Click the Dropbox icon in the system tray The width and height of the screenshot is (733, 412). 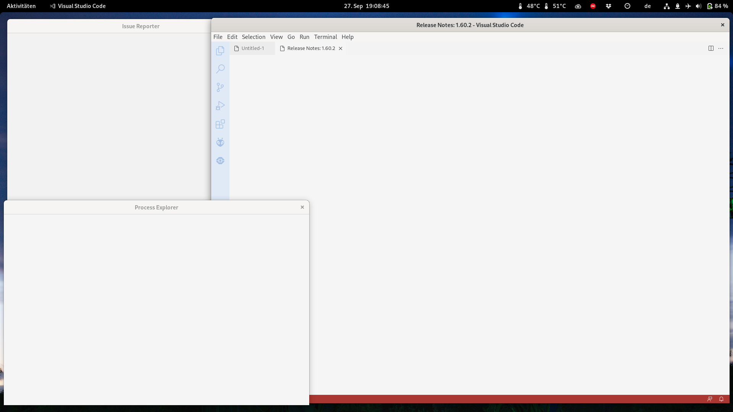[x=608, y=6]
